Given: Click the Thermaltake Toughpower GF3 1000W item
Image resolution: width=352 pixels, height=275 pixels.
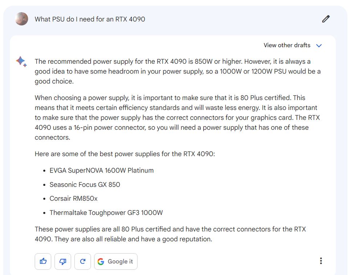Looking at the screenshot, I should tap(106, 212).
